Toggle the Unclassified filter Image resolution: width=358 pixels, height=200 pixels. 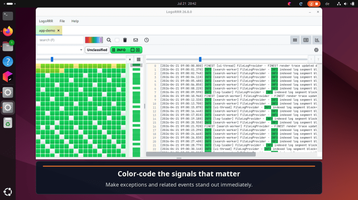click(x=97, y=50)
